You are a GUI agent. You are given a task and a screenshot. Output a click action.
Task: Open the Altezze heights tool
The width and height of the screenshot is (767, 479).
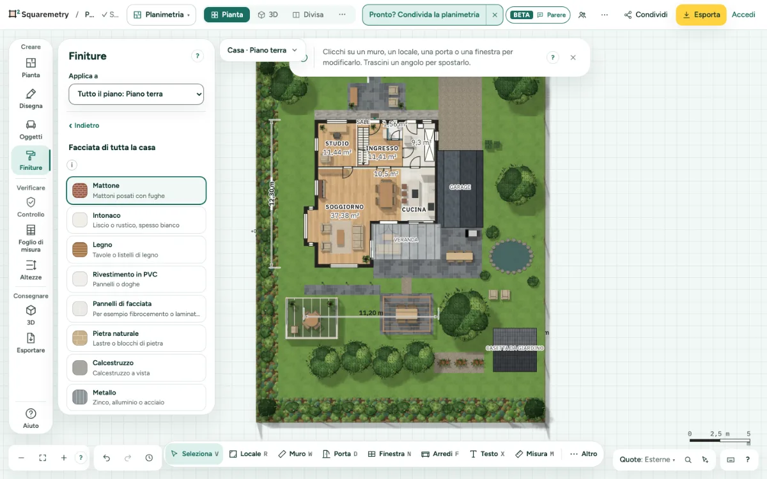point(31,270)
